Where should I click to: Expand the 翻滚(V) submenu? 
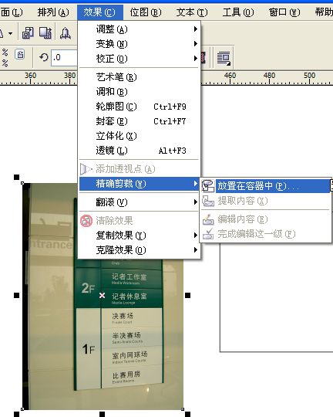click(x=140, y=202)
